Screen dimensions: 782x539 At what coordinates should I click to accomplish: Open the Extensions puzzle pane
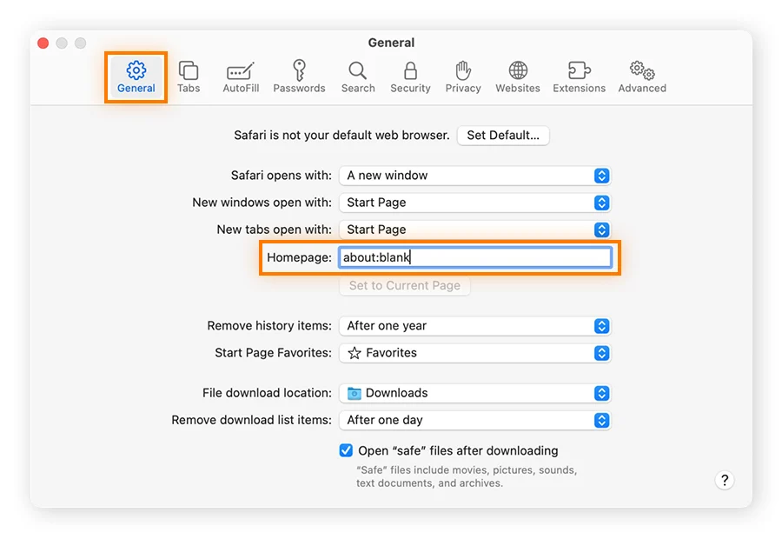pyautogui.click(x=579, y=77)
